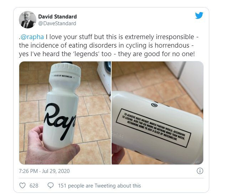
Task: Open the tweet info circle icon
Action: click(x=200, y=171)
